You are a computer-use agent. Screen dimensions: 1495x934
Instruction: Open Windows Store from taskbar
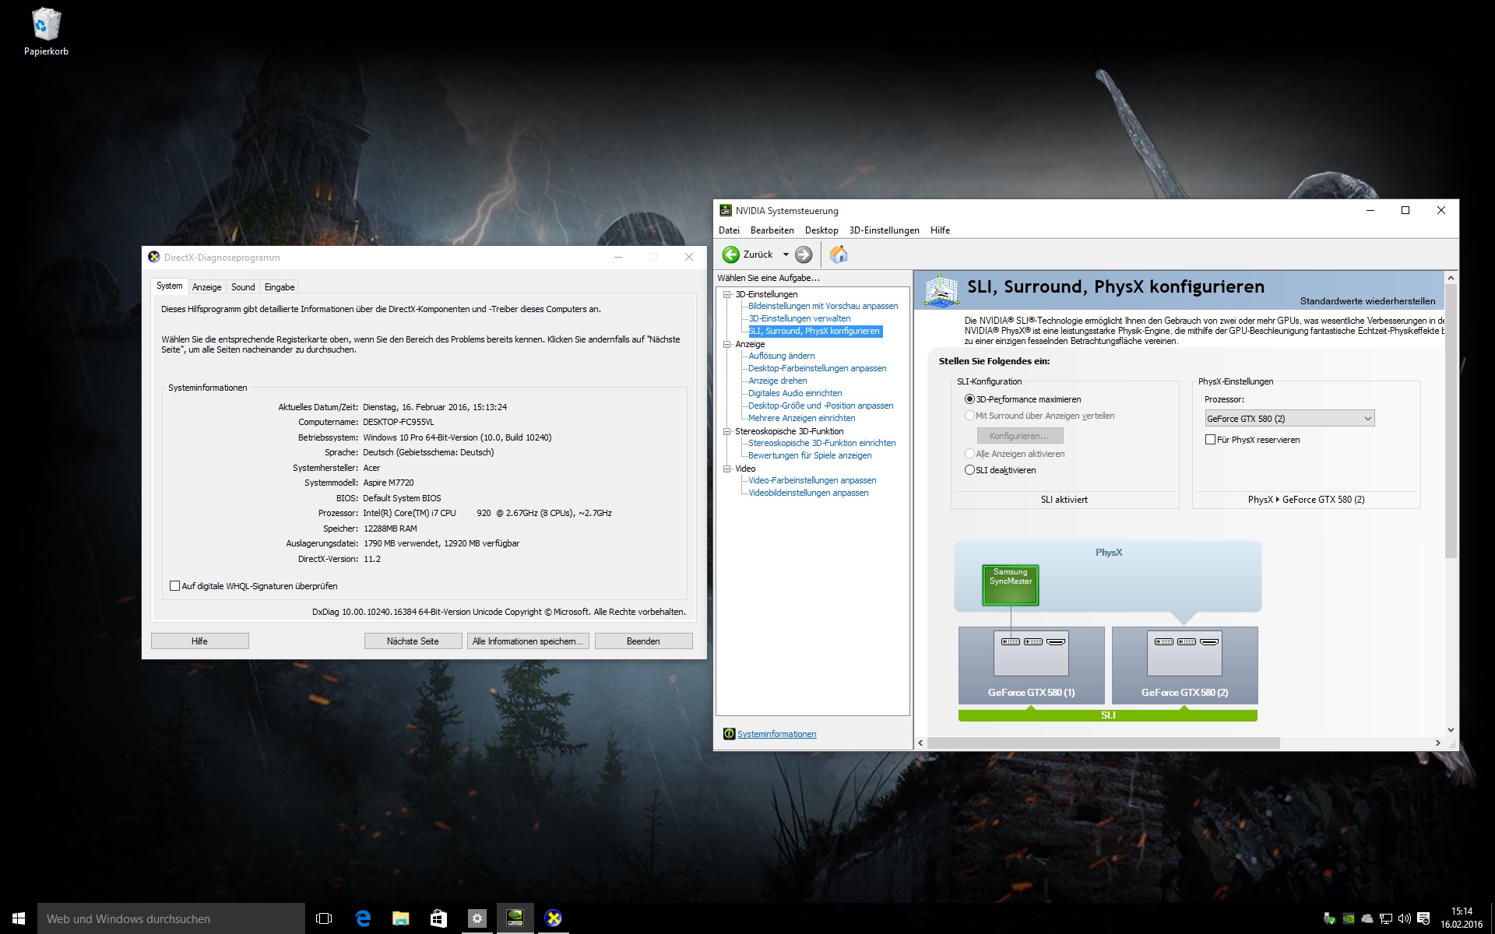[x=439, y=918]
